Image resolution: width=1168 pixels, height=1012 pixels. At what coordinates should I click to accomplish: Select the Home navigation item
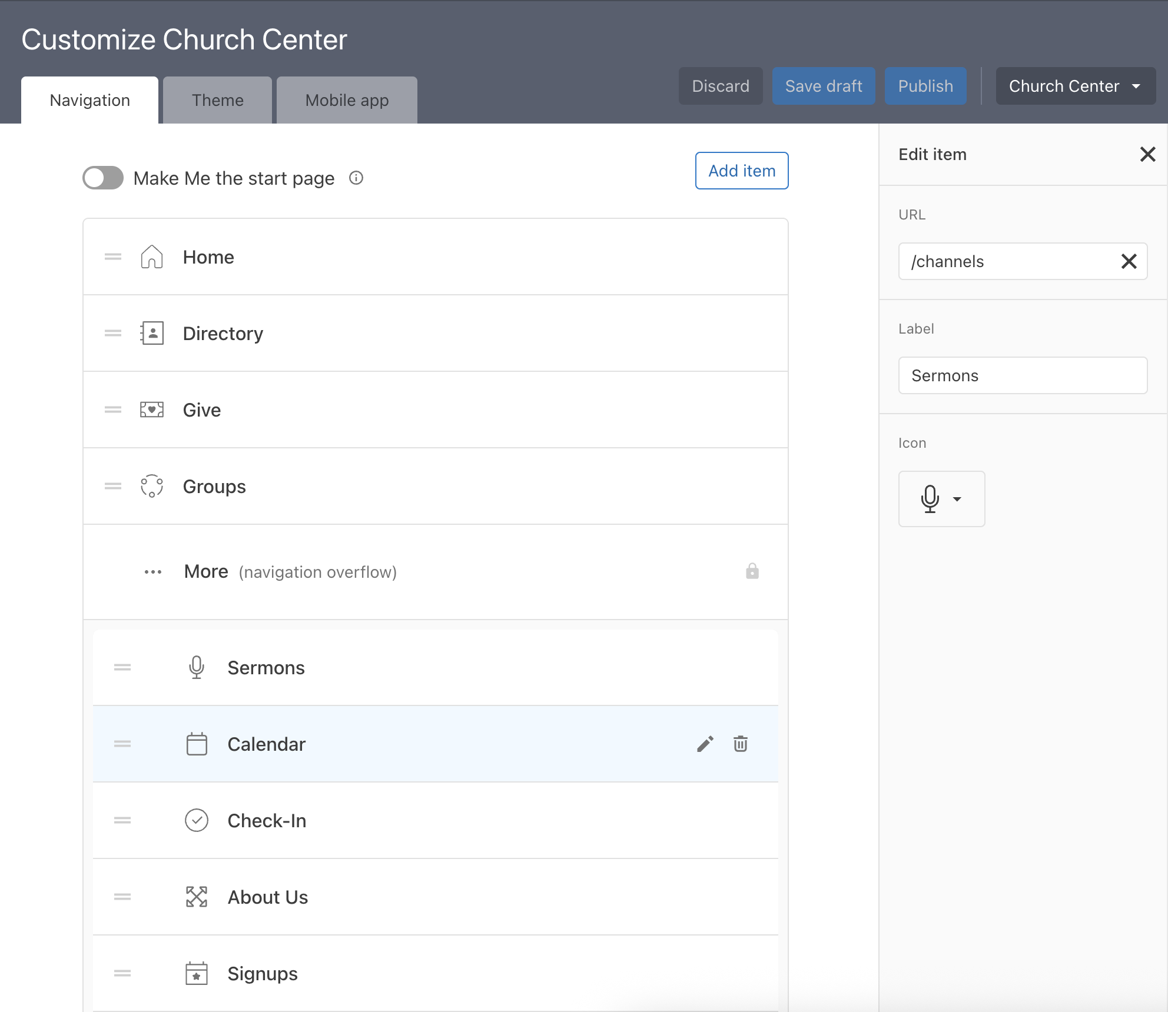click(436, 257)
